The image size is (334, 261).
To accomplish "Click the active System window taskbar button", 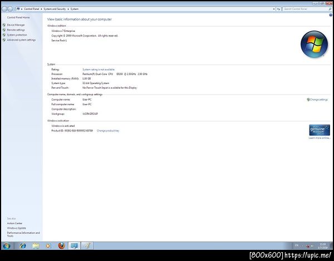I will [x=74, y=246].
